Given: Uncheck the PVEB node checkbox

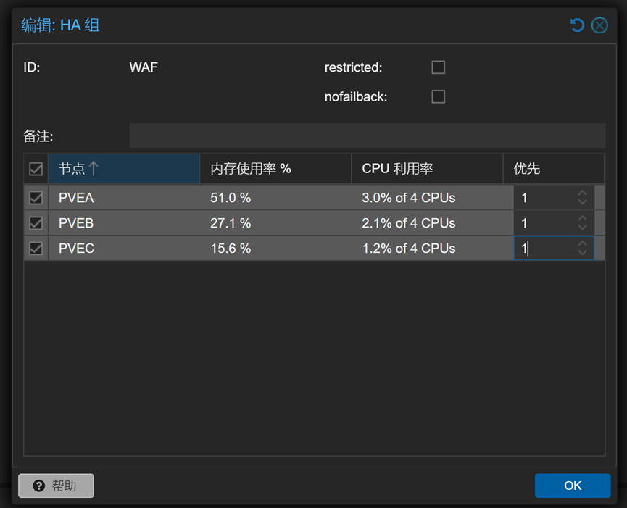Looking at the screenshot, I should point(36,223).
